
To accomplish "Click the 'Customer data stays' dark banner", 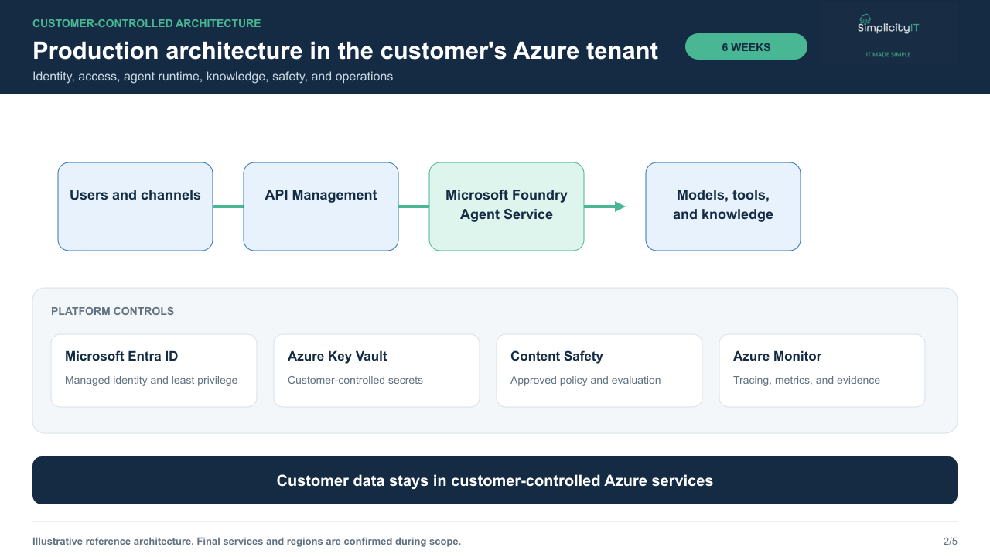I will click(495, 480).
